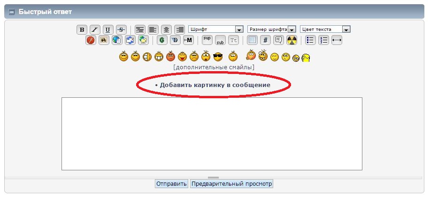Insert the facepalm smiley
This screenshot has height=197, width=430.
[x=306, y=58]
